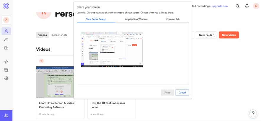Click the 'Videos' section heading
The width and height of the screenshot is (261, 121).
tap(43, 49)
